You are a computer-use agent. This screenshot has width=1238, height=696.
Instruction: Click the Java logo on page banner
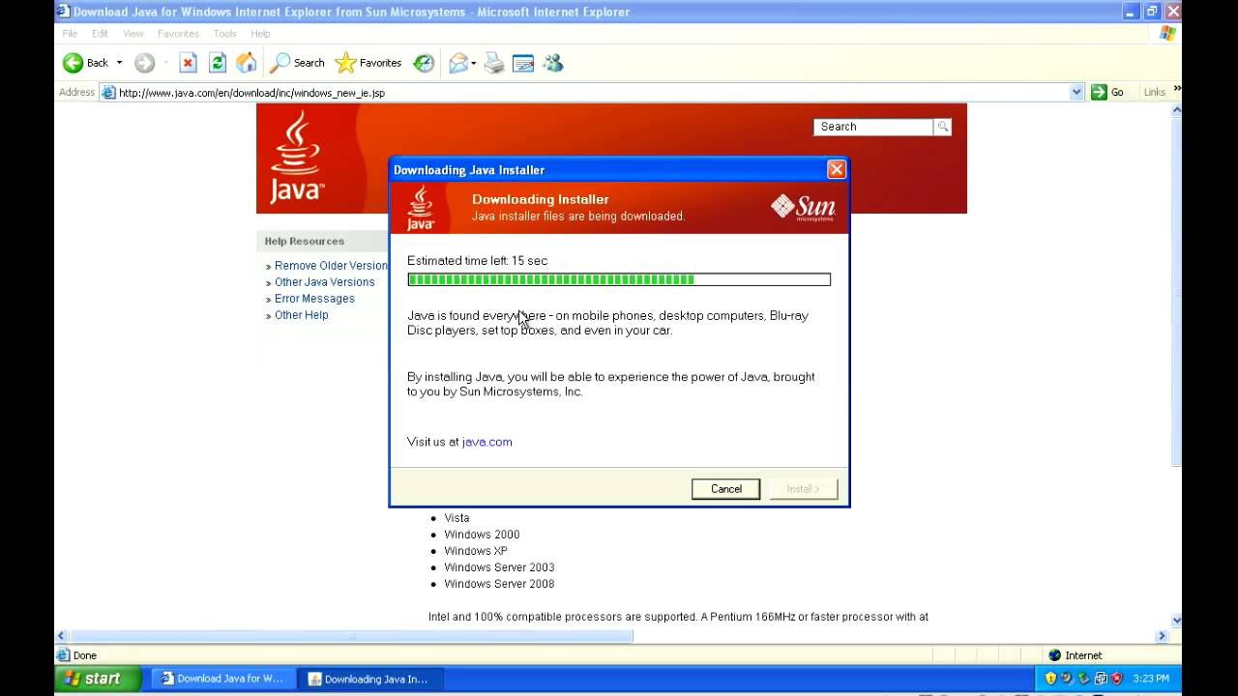point(296,157)
